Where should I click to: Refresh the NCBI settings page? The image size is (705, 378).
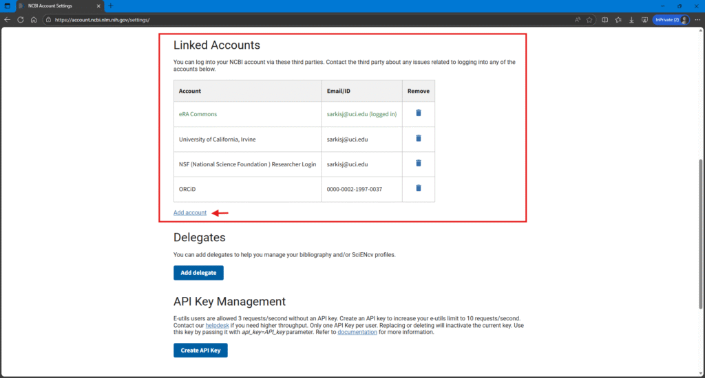coord(21,20)
